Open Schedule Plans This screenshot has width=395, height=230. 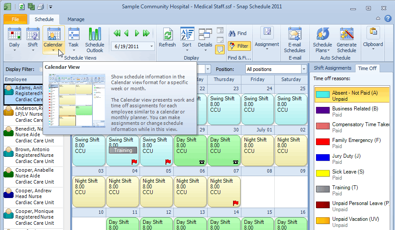point(323,40)
